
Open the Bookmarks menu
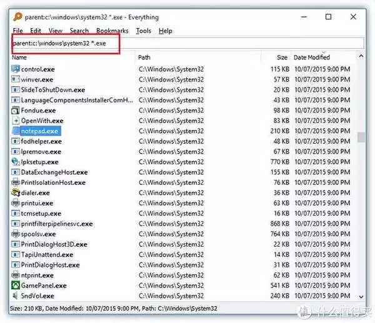point(112,31)
